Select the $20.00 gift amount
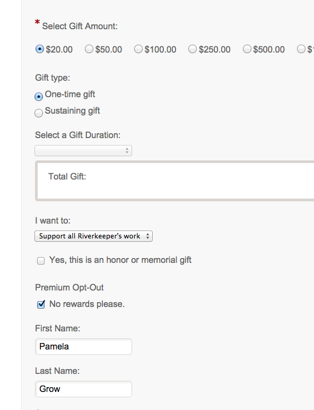The width and height of the screenshot is (314, 410). point(40,49)
